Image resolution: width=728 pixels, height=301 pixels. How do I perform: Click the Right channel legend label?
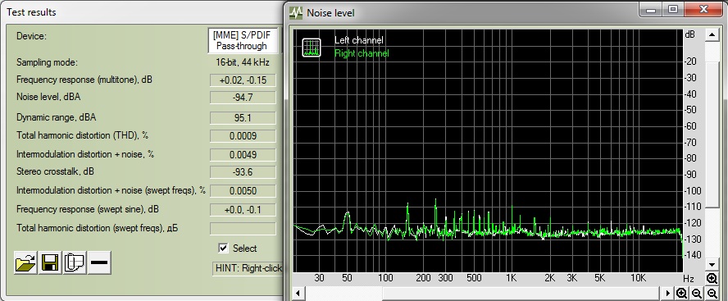pyautogui.click(x=362, y=53)
